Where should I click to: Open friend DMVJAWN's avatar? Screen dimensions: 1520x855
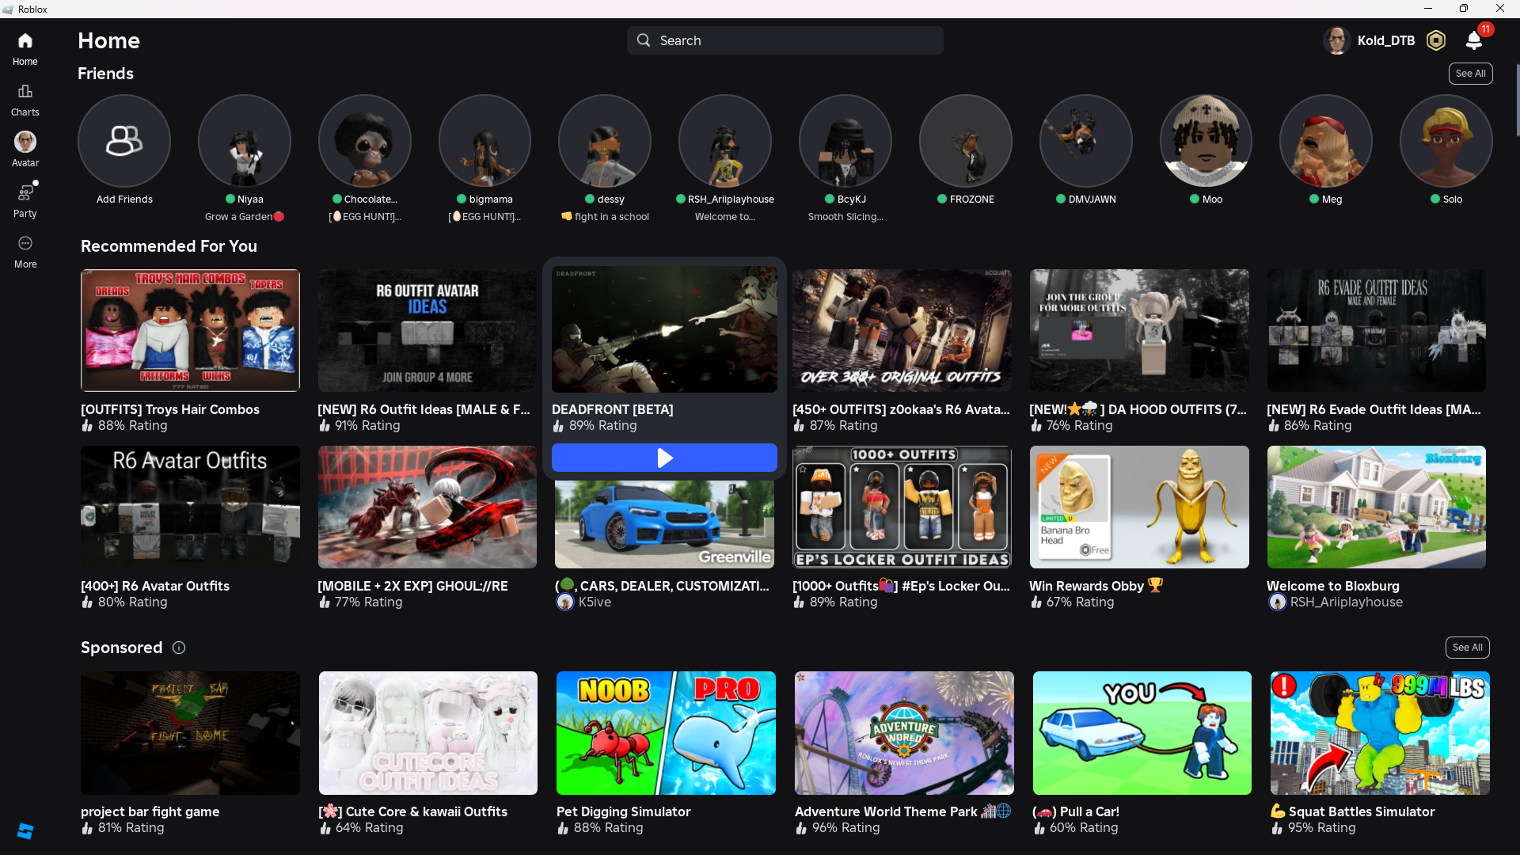(x=1086, y=141)
